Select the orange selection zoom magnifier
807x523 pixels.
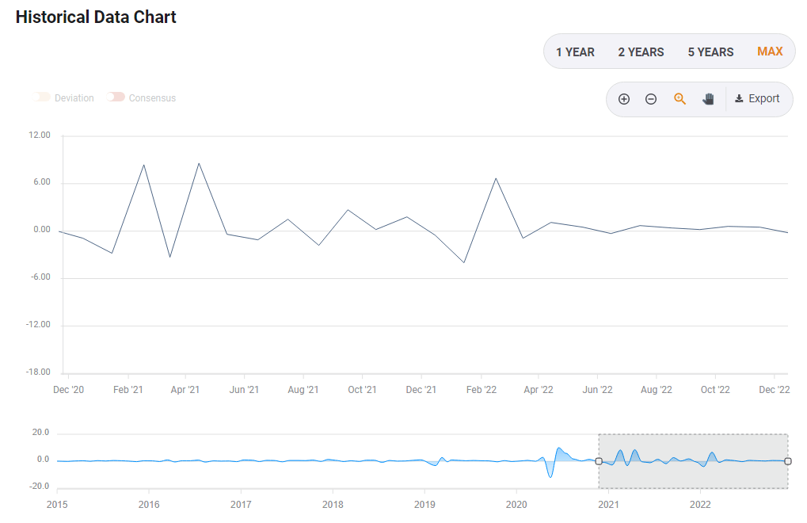coord(679,99)
